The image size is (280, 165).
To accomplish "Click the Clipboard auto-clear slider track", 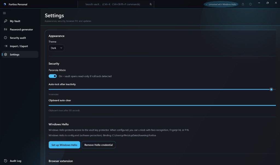I will (162, 105).
